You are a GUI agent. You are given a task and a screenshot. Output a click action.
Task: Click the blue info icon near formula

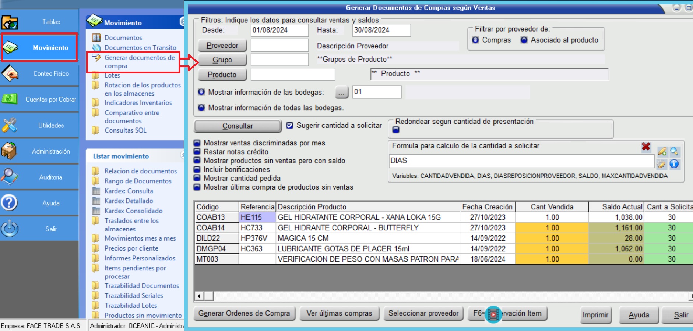[674, 164]
